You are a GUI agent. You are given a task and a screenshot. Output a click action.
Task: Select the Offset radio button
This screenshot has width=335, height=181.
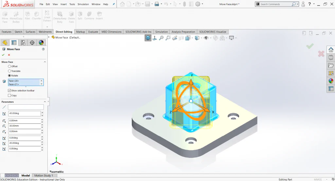(9, 67)
